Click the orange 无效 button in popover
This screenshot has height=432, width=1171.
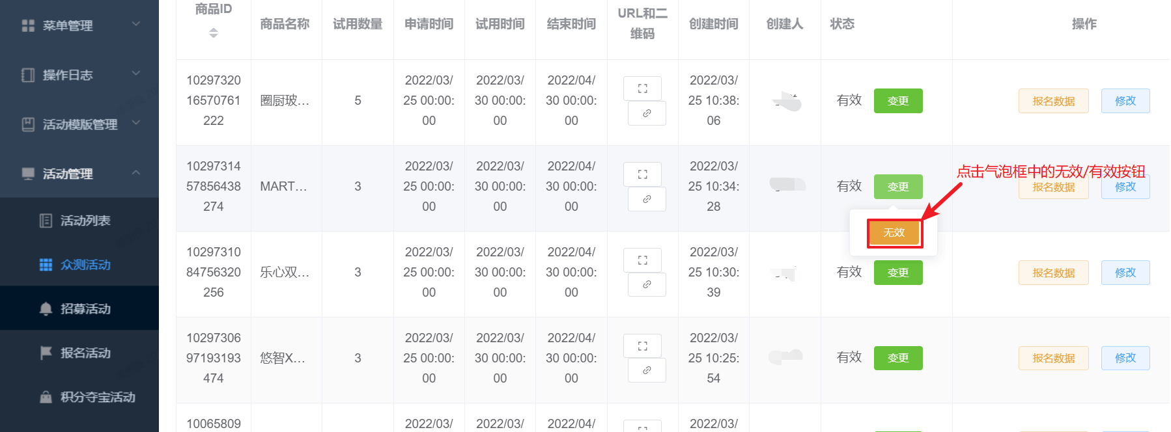click(x=894, y=233)
